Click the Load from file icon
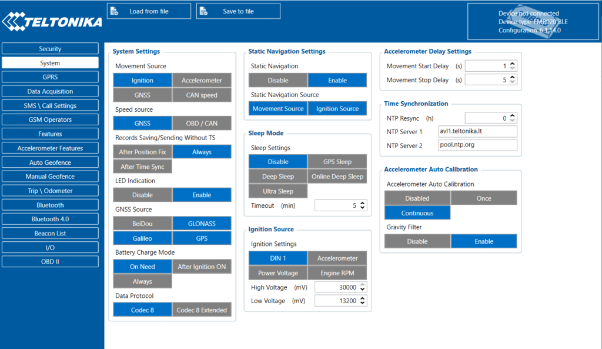The height and width of the screenshot is (349, 602). 115,11
